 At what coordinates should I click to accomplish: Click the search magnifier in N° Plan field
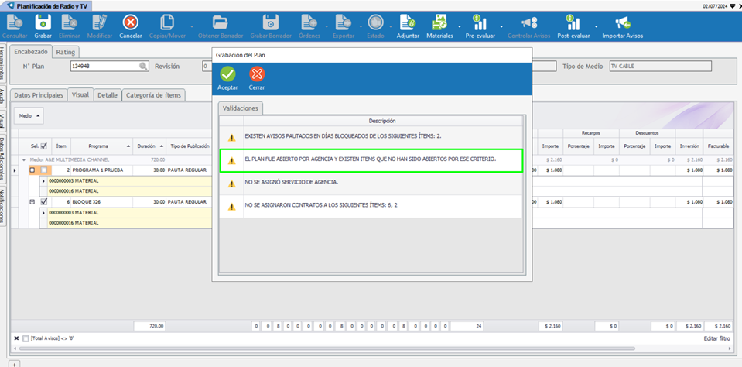click(x=143, y=67)
